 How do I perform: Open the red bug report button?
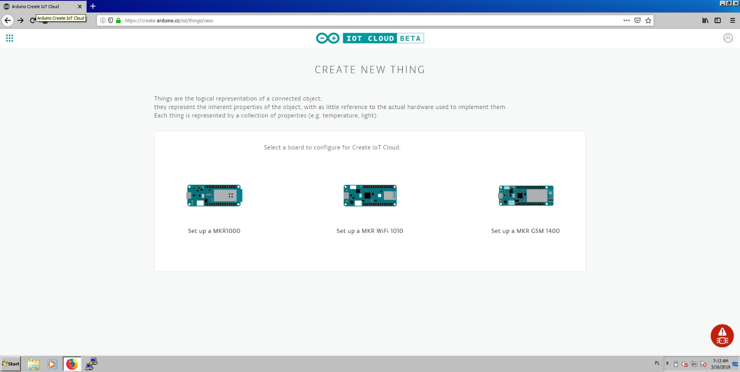click(x=722, y=336)
